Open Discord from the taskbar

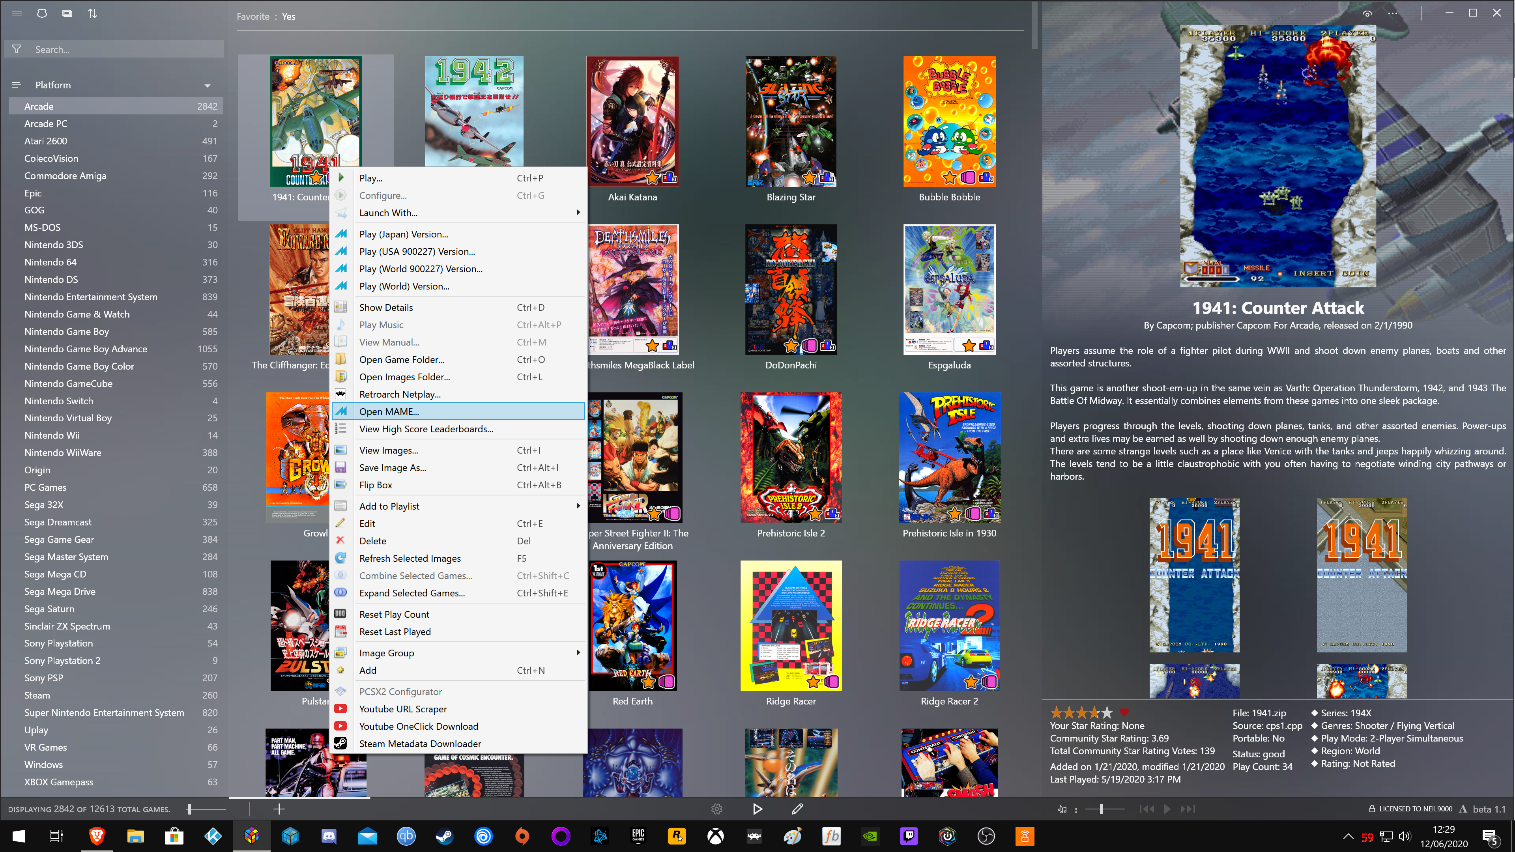(329, 835)
